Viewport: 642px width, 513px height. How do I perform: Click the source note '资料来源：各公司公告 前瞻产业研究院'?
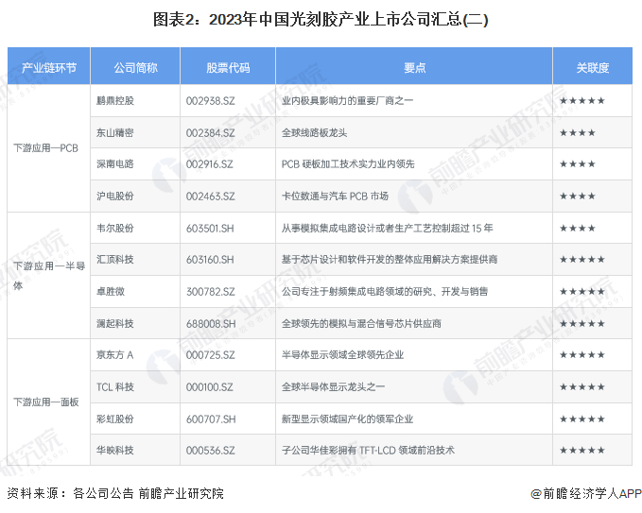pyautogui.click(x=115, y=493)
